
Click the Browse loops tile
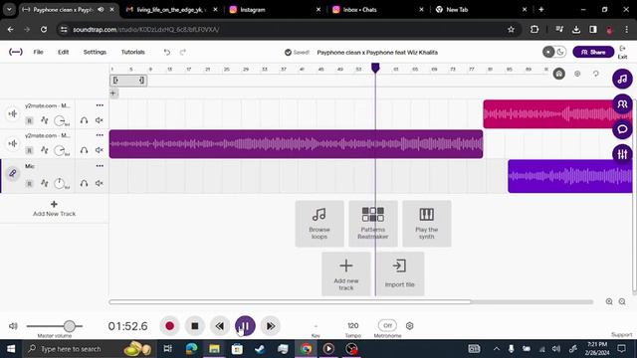click(319, 223)
